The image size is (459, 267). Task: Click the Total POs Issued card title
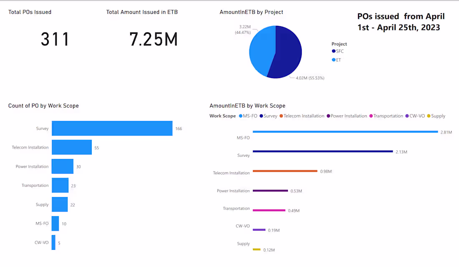point(29,12)
